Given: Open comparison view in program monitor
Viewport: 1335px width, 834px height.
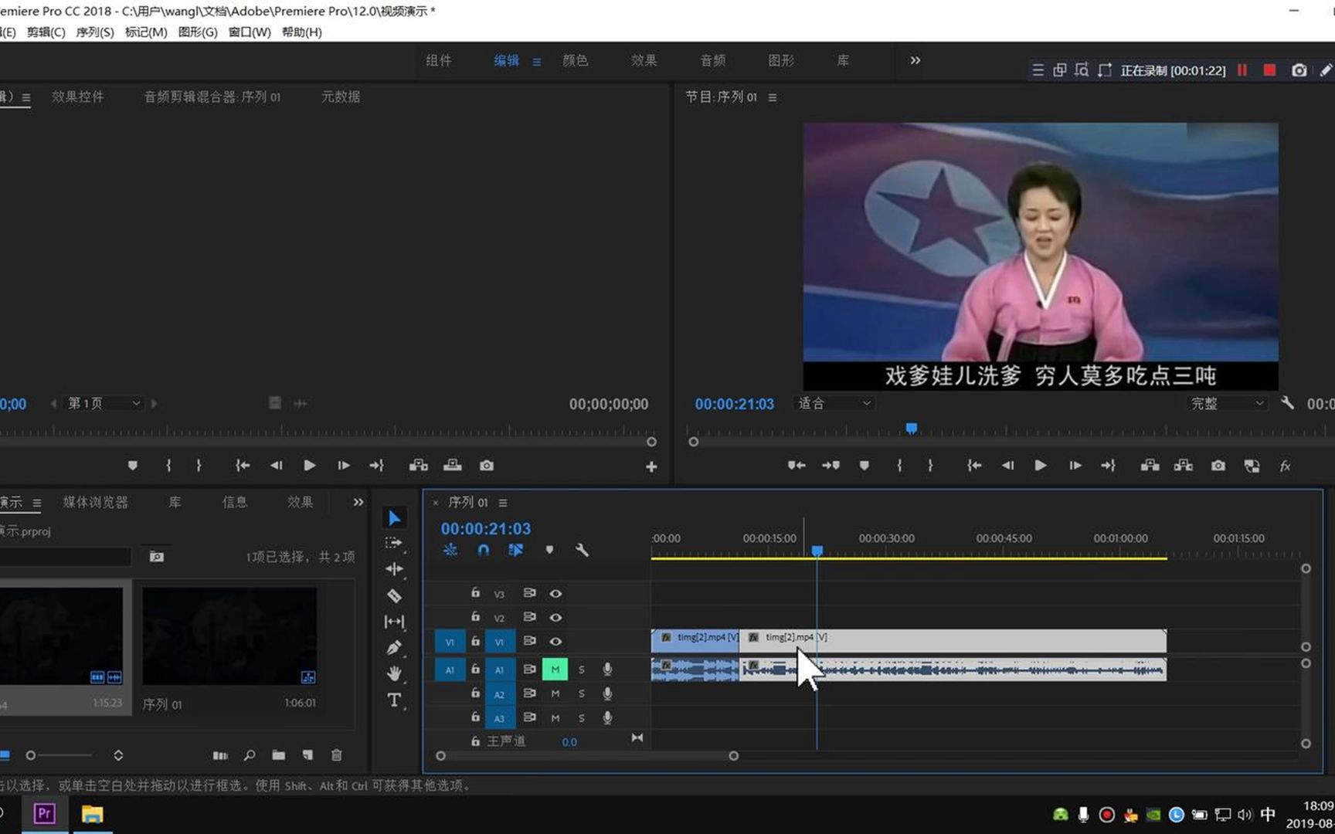Looking at the screenshot, I should pyautogui.click(x=1252, y=466).
